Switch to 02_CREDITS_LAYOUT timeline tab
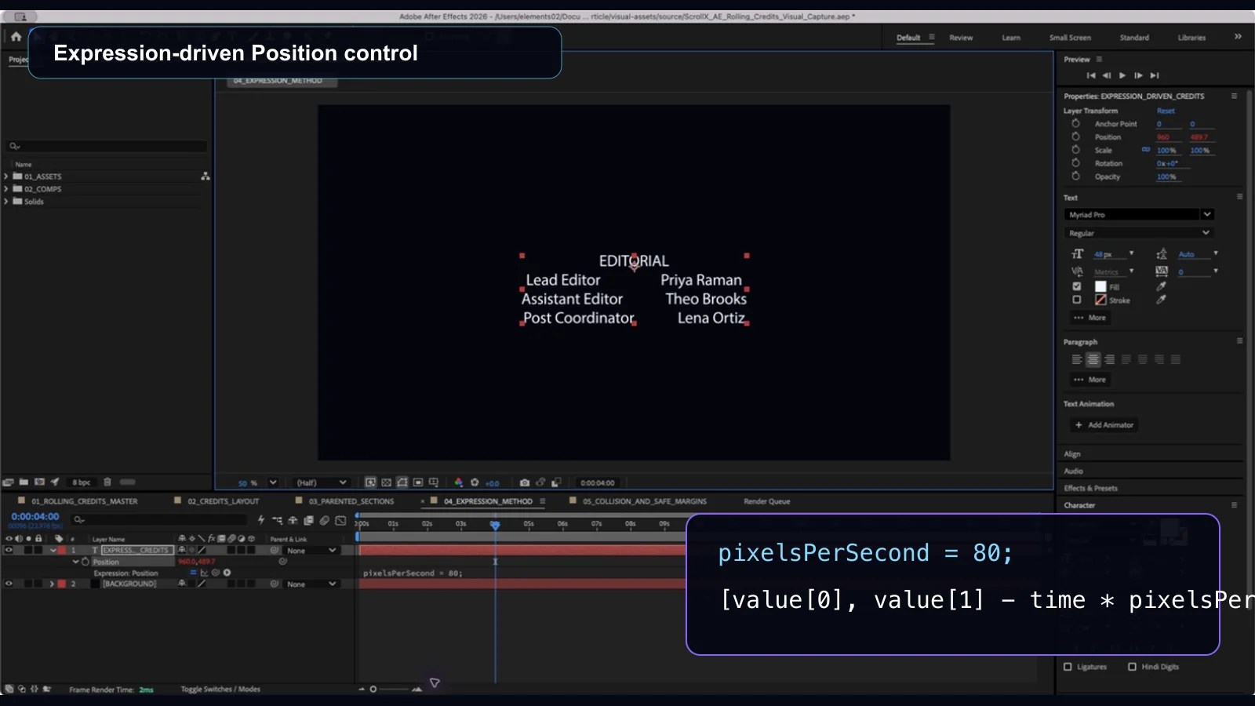The width and height of the screenshot is (1255, 706). [x=223, y=501]
